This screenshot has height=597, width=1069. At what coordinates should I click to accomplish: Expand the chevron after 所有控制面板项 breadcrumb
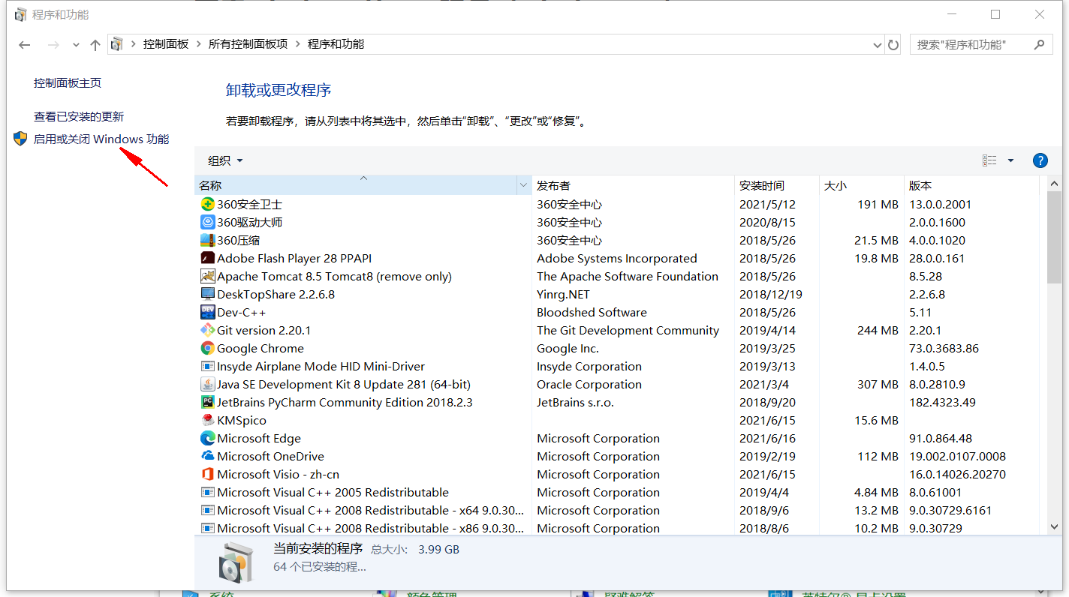[x=298, y=44]
